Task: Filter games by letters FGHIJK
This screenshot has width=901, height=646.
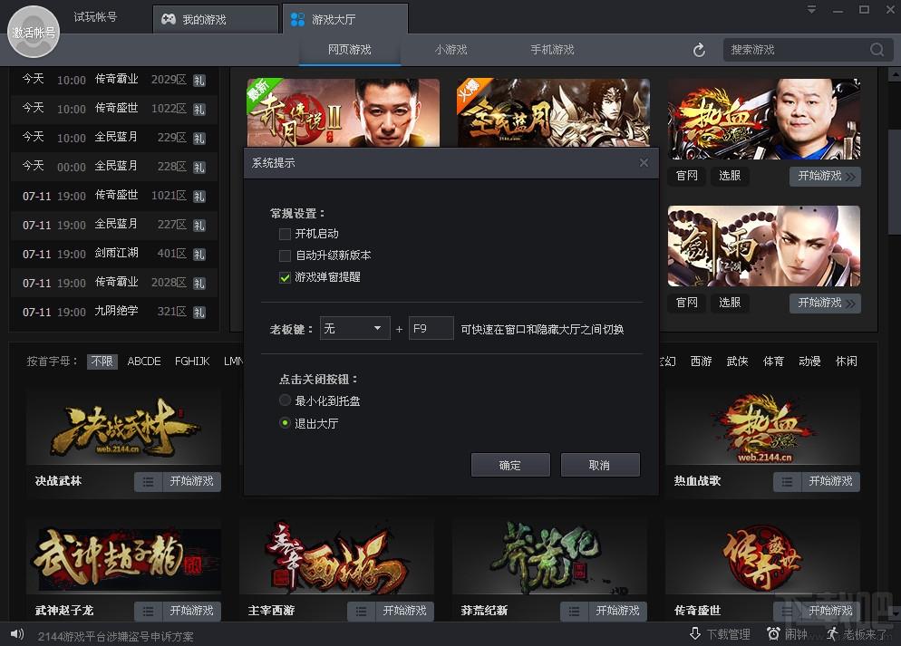Action: pos(192,362)
